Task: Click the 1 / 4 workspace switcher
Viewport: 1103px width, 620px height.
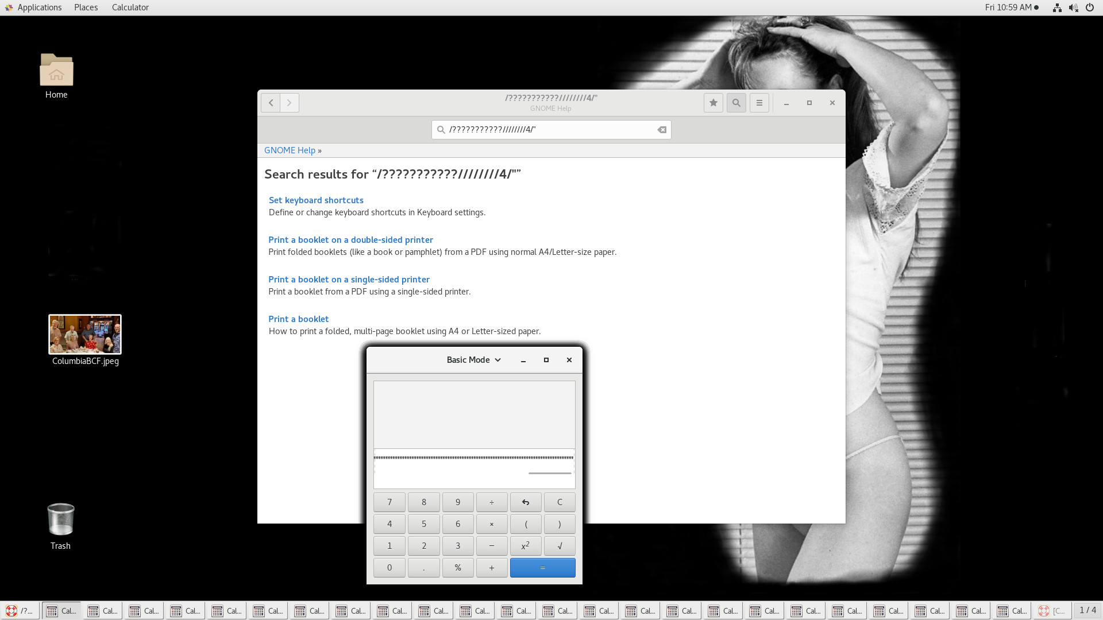Action: point(1087,610)
